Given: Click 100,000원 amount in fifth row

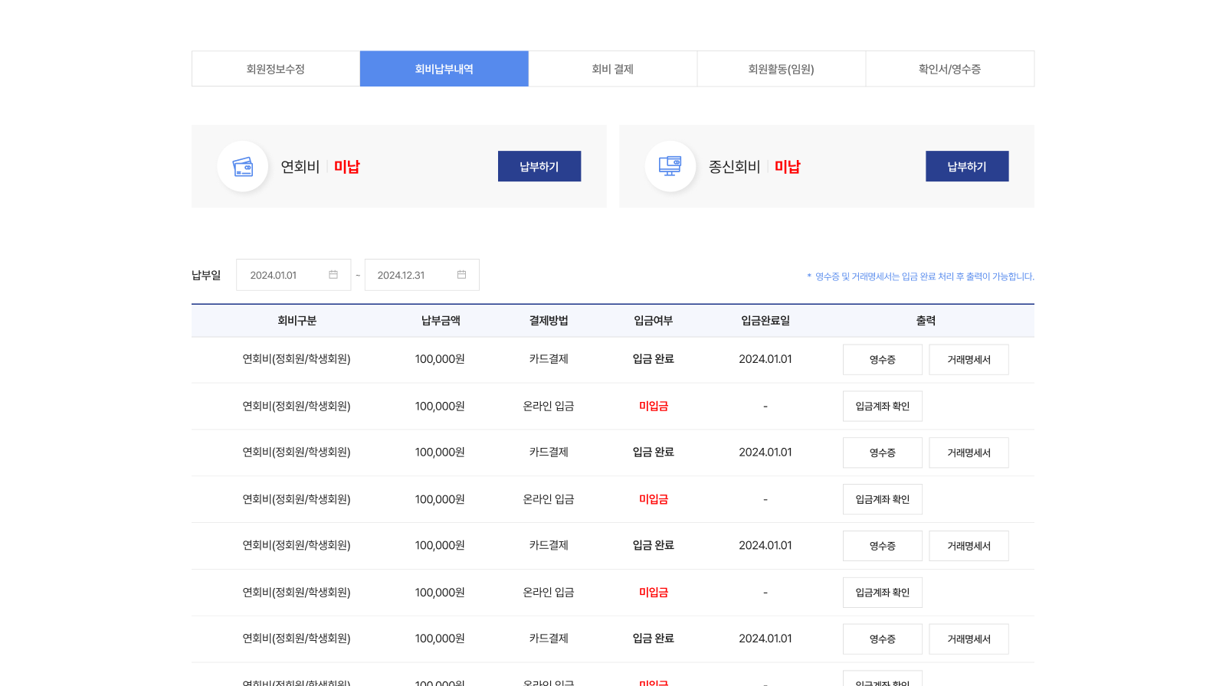Looking at the screenshot, I should (440, 545).
